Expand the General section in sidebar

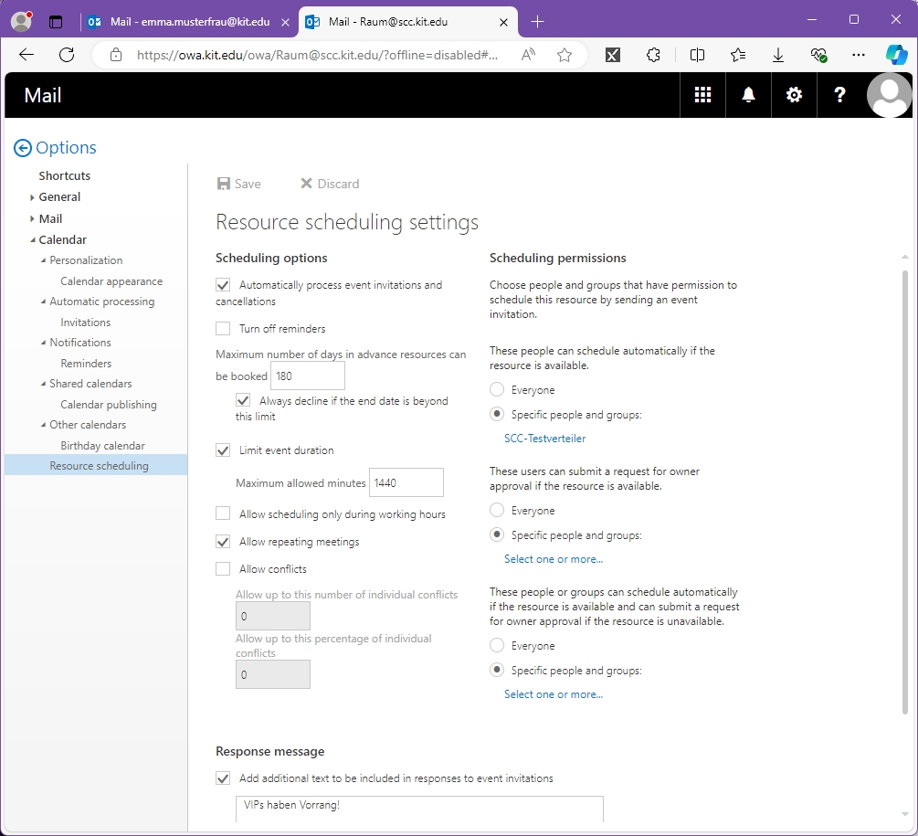(32, 197)
